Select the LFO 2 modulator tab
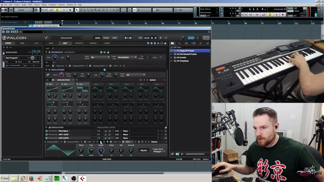This screenshot has width=324, height=182. (x=128, y=142)
